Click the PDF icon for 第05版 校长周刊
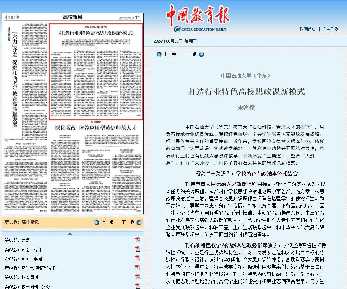 click(x=137, y=277)
